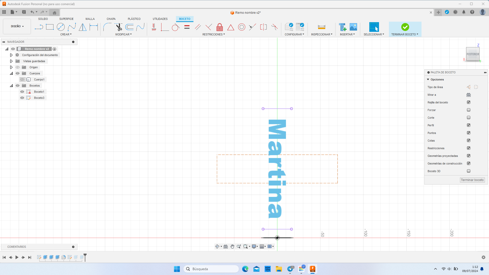Collapse the Opciones section in sketch palette
This screenshot has width=489, height=275.
[x=428, y=79]
